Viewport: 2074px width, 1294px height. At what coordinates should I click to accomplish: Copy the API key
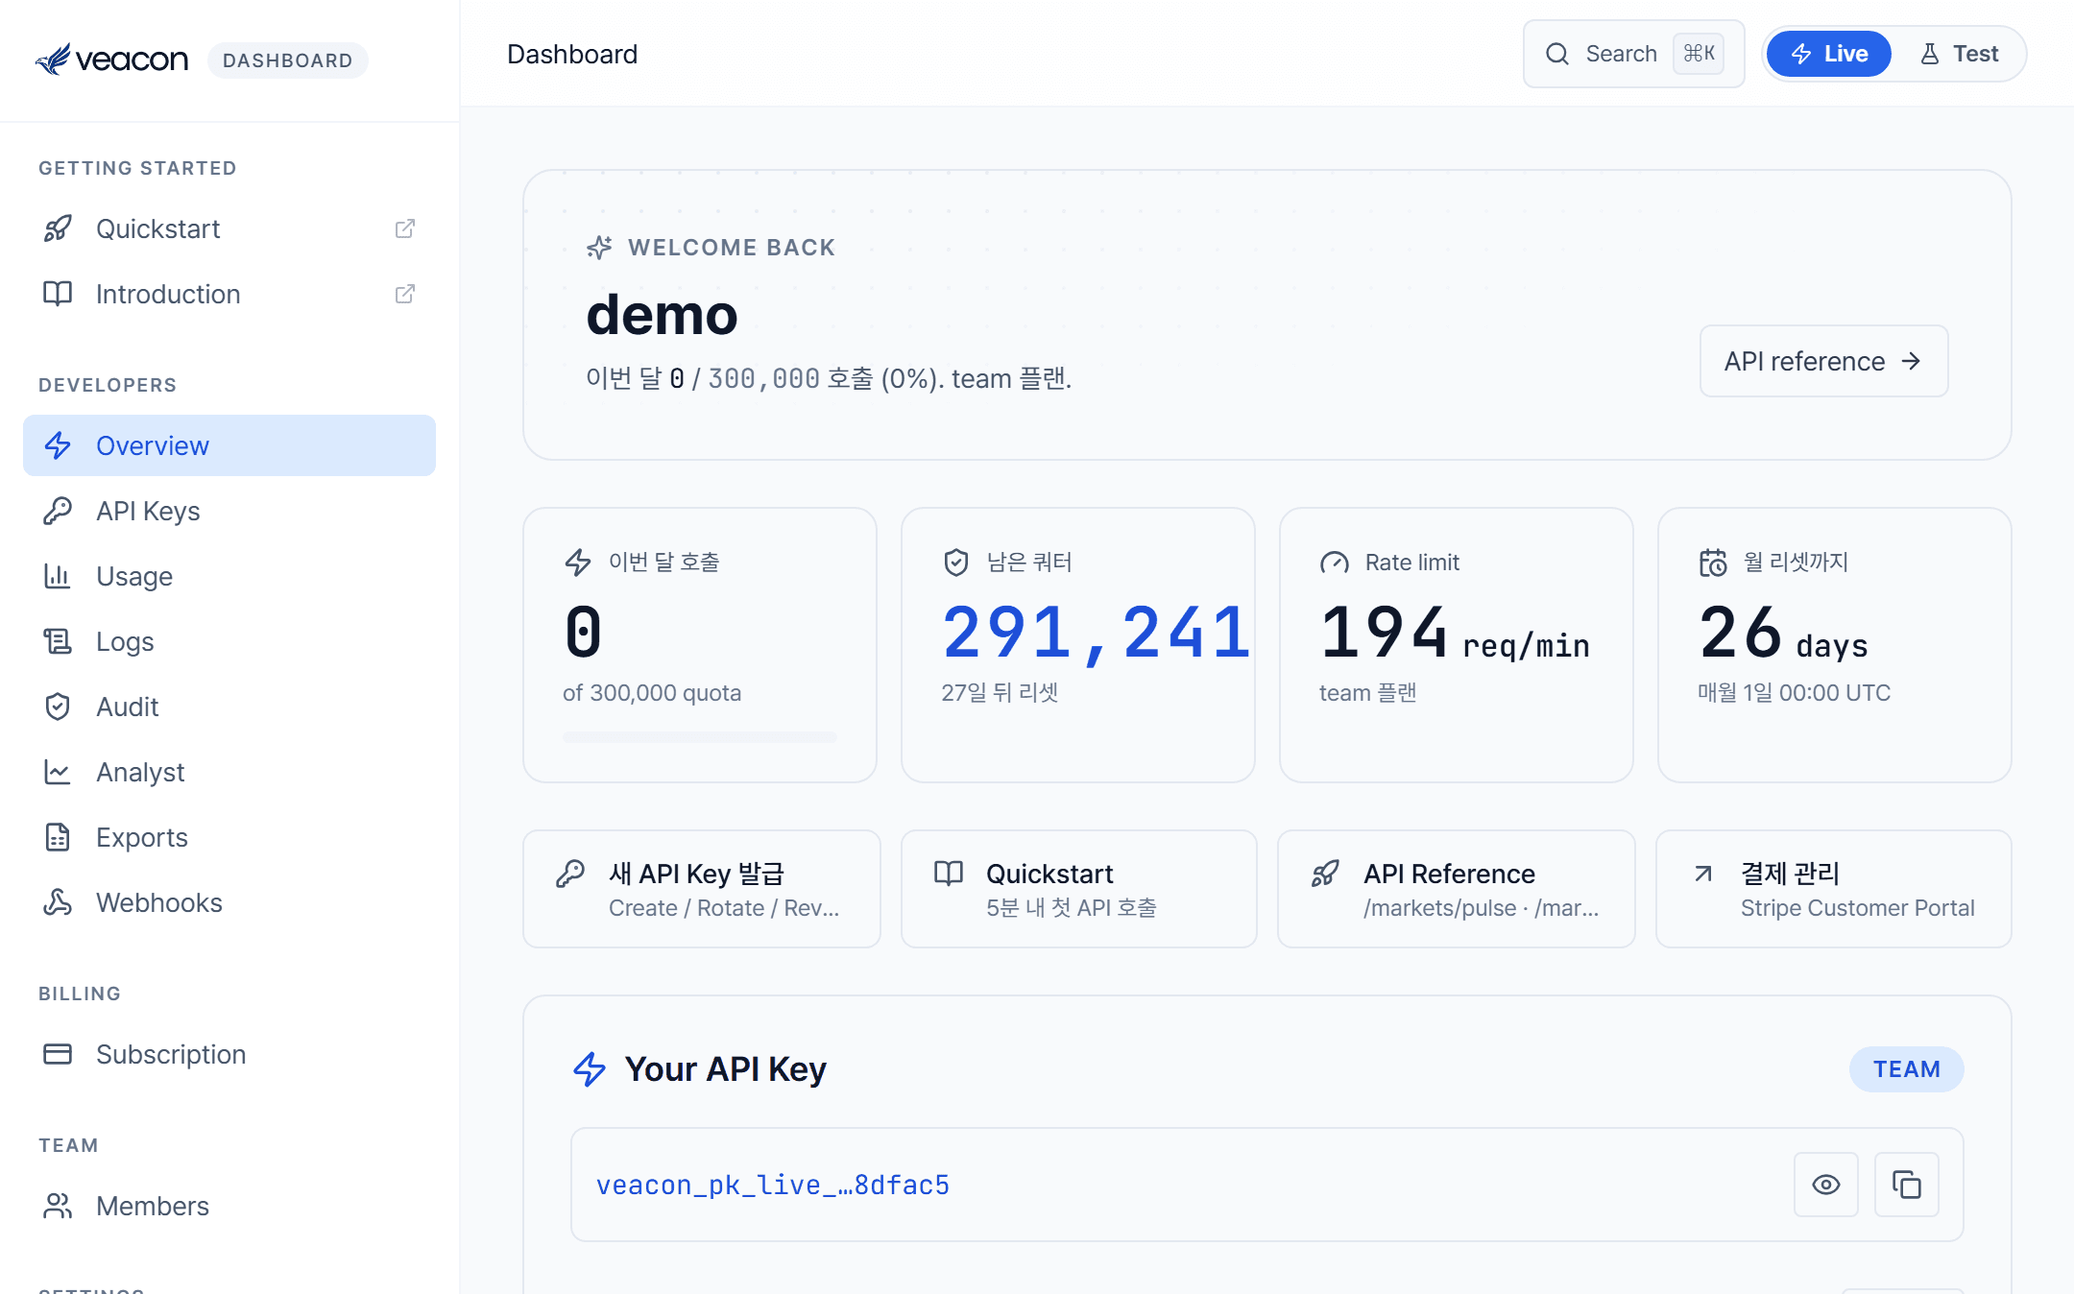coord(1907,1185)
